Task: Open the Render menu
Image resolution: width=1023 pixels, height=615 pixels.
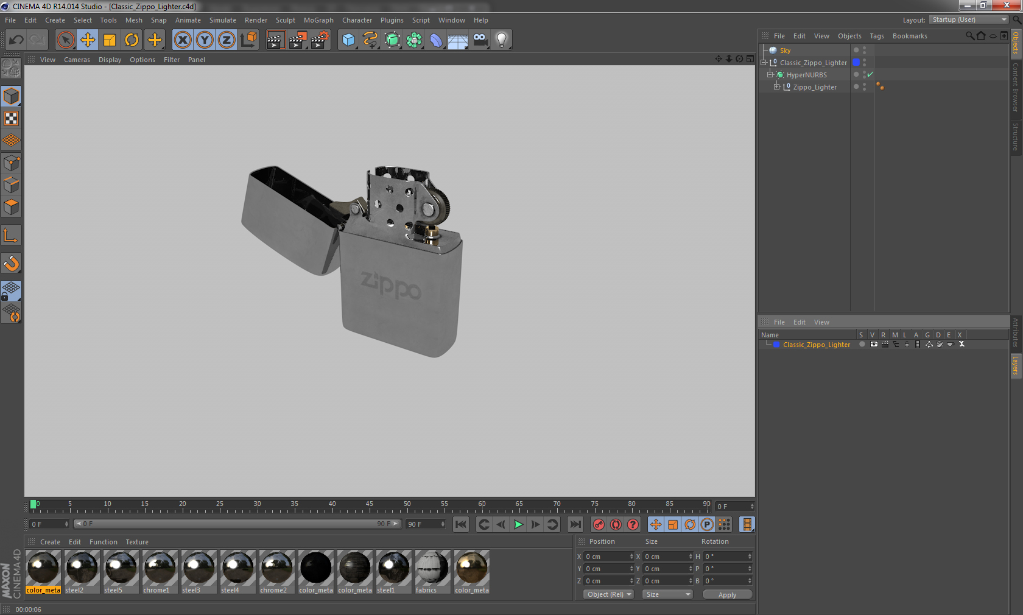Action: [256, 20]
